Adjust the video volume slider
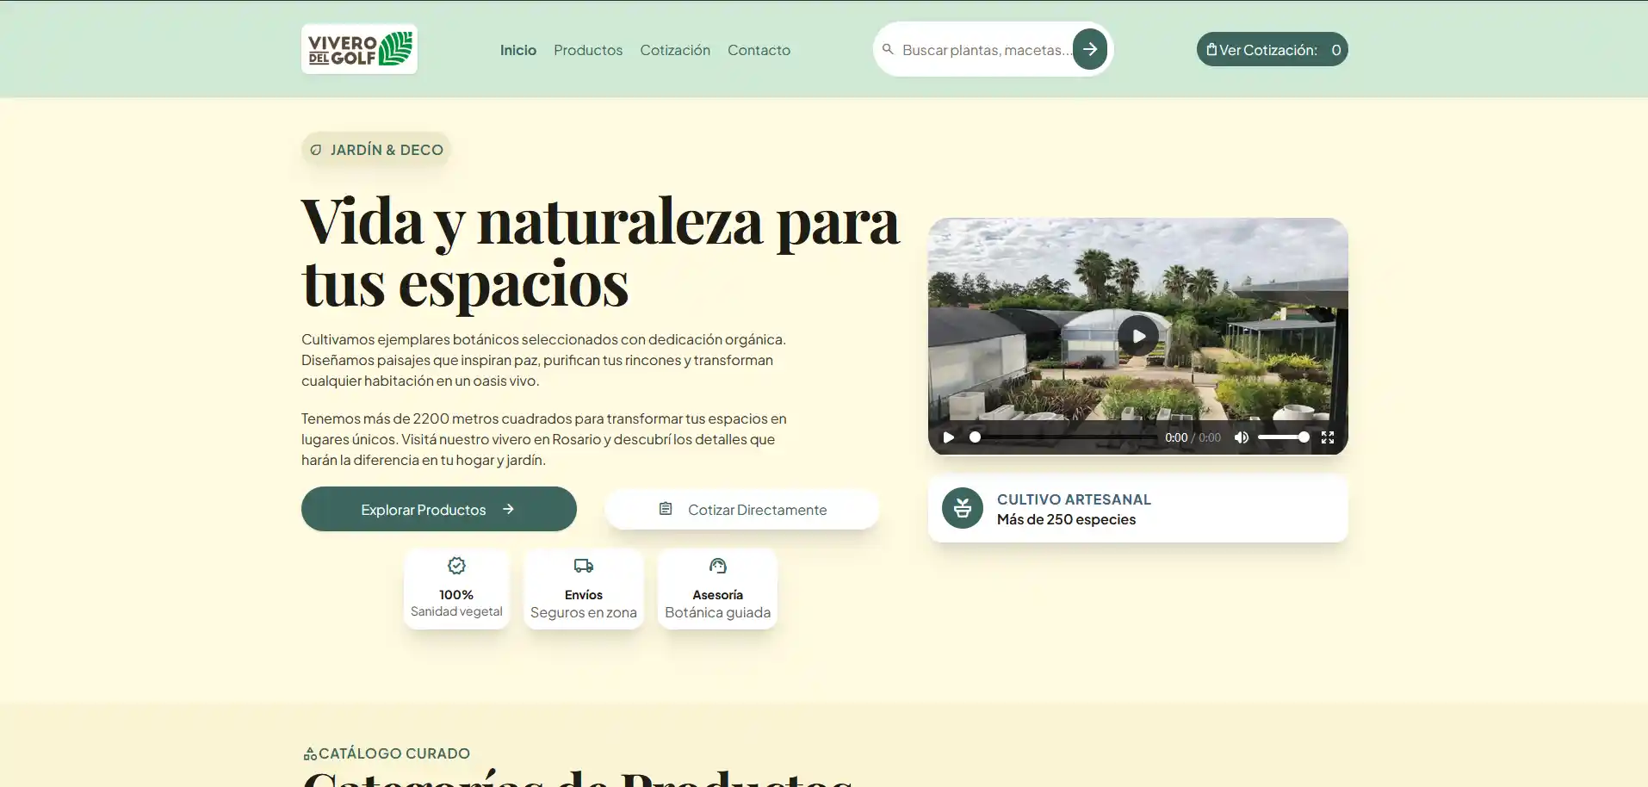The height and width of the screenshot is (787, 1648). click(x=1283, y=437)
